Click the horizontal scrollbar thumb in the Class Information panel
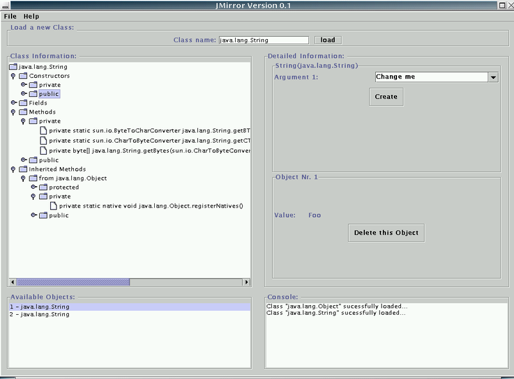Screen dimensions: 514x379 point(73,282)
